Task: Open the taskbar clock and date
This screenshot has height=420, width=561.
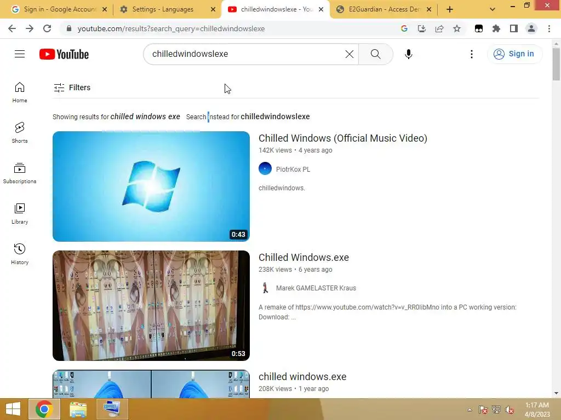Action: point(537,410)
